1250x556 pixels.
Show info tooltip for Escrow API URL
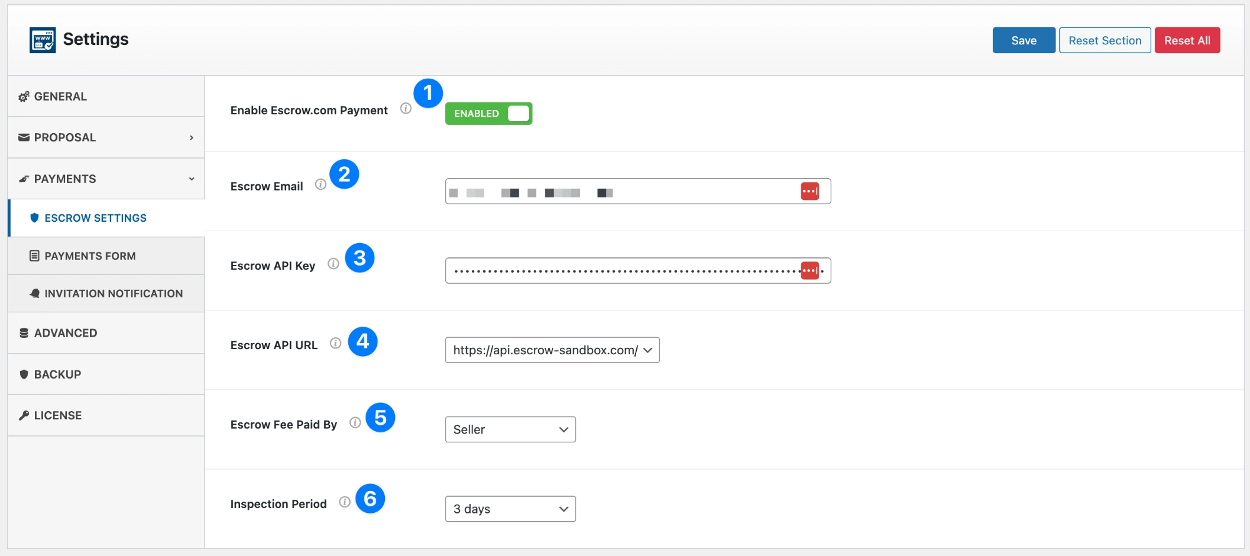coord(336,343)
